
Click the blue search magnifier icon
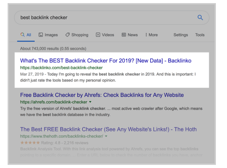pyautogui.click(x=200, y=17)
